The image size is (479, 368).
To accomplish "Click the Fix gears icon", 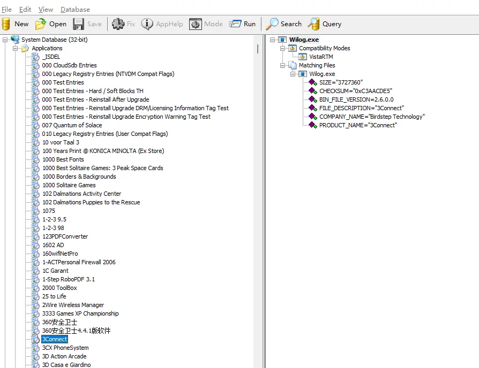I will (x=118, y=24).
